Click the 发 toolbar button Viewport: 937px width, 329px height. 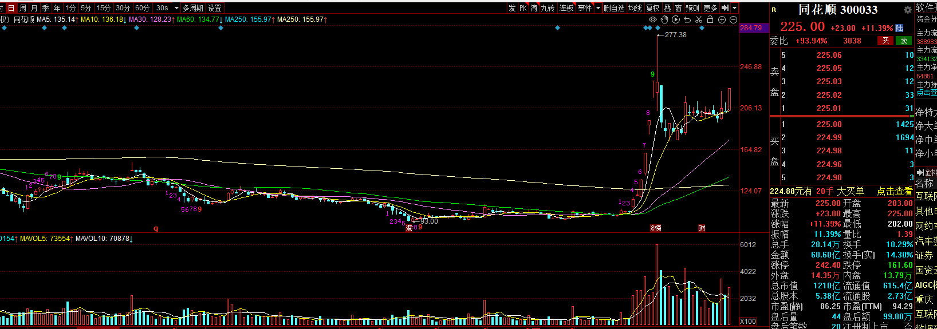[512, 8]
